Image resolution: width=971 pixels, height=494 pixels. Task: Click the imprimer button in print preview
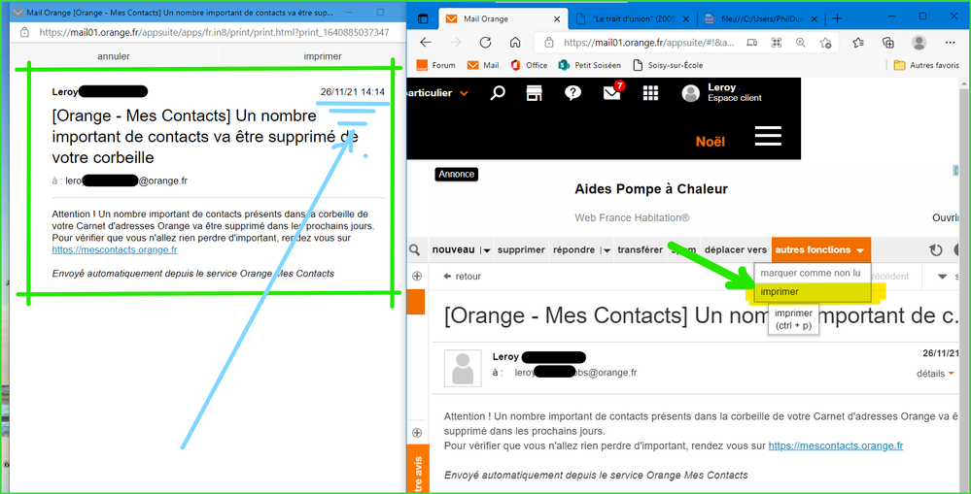click(323, 56)
